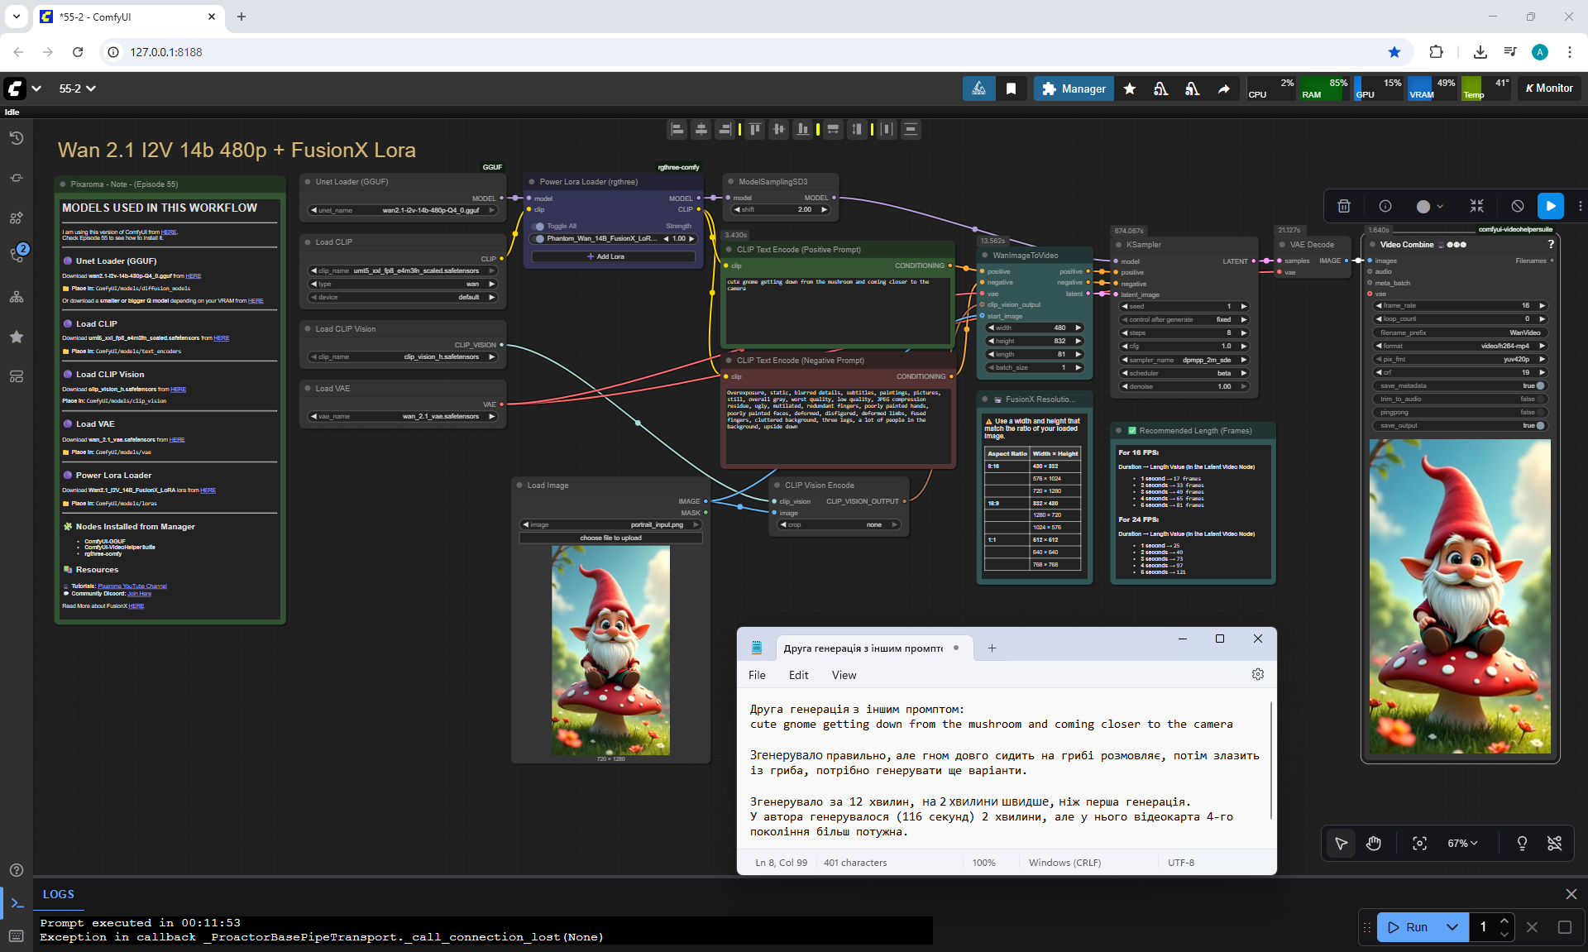The width and height of the screenshot is (1588, 952).
Task: Click the fit view icon
Action: pyautogui.click(x=1419, y=843)
